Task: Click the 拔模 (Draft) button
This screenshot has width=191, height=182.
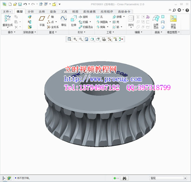Action: coord(117,17)
